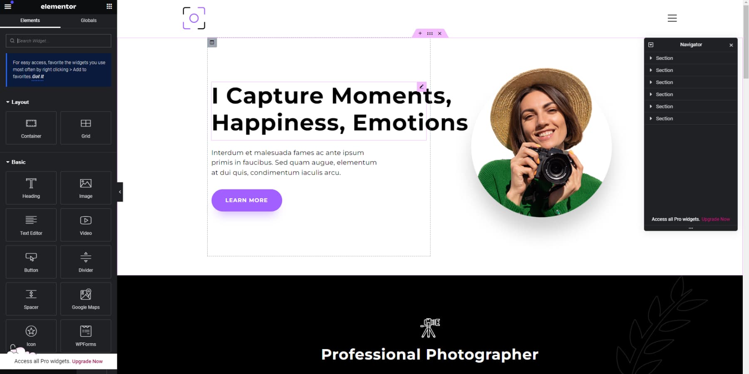Choose the Divider widget
This screenshot has height=374, width=749.
click(x=86, y=262)
